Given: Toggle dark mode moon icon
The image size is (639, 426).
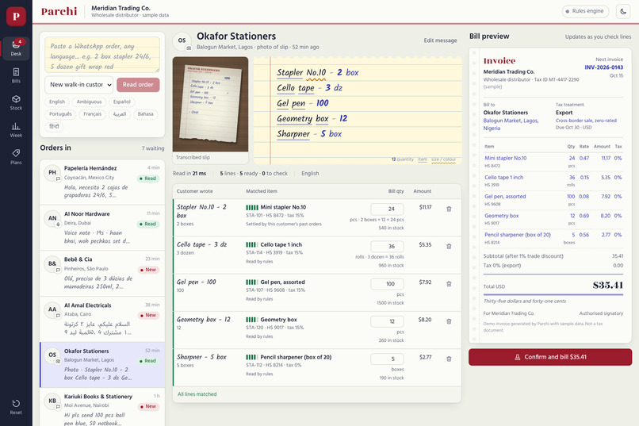Looking at the screenshot, I should point(623,11).
